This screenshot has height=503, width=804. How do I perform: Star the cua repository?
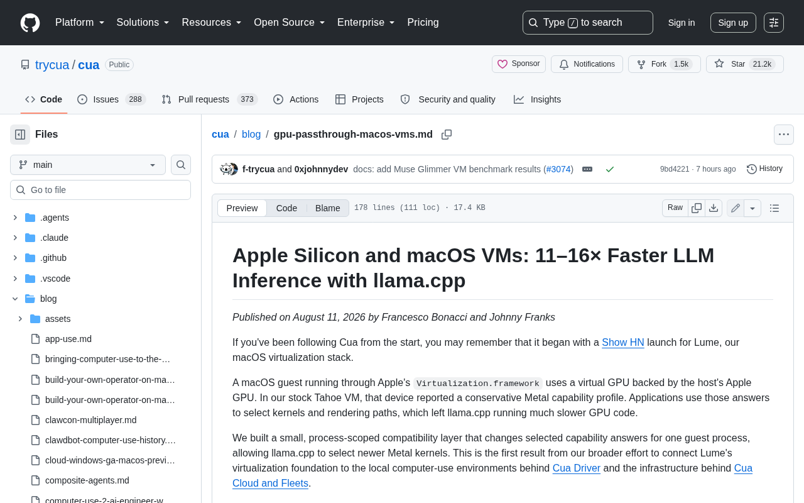coord(745,64)
